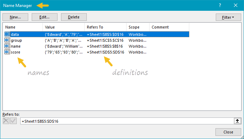Sort by the Value column header
Screen dimensions: 244x139
tap(63, 27)
